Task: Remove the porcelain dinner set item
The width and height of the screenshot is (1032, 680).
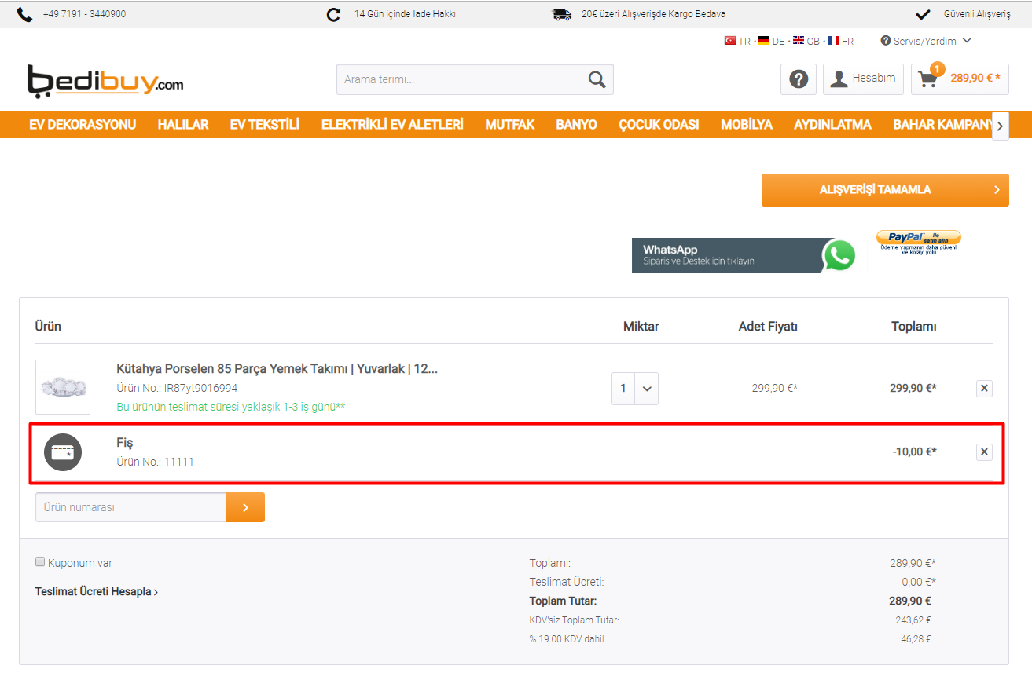Action: point(984,388)
